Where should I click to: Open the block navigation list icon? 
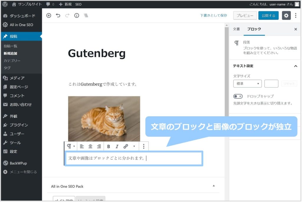86,16
